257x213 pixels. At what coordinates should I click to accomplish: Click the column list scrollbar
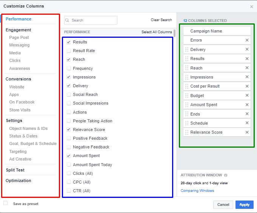pyautogui.click(x=175, y=33)
